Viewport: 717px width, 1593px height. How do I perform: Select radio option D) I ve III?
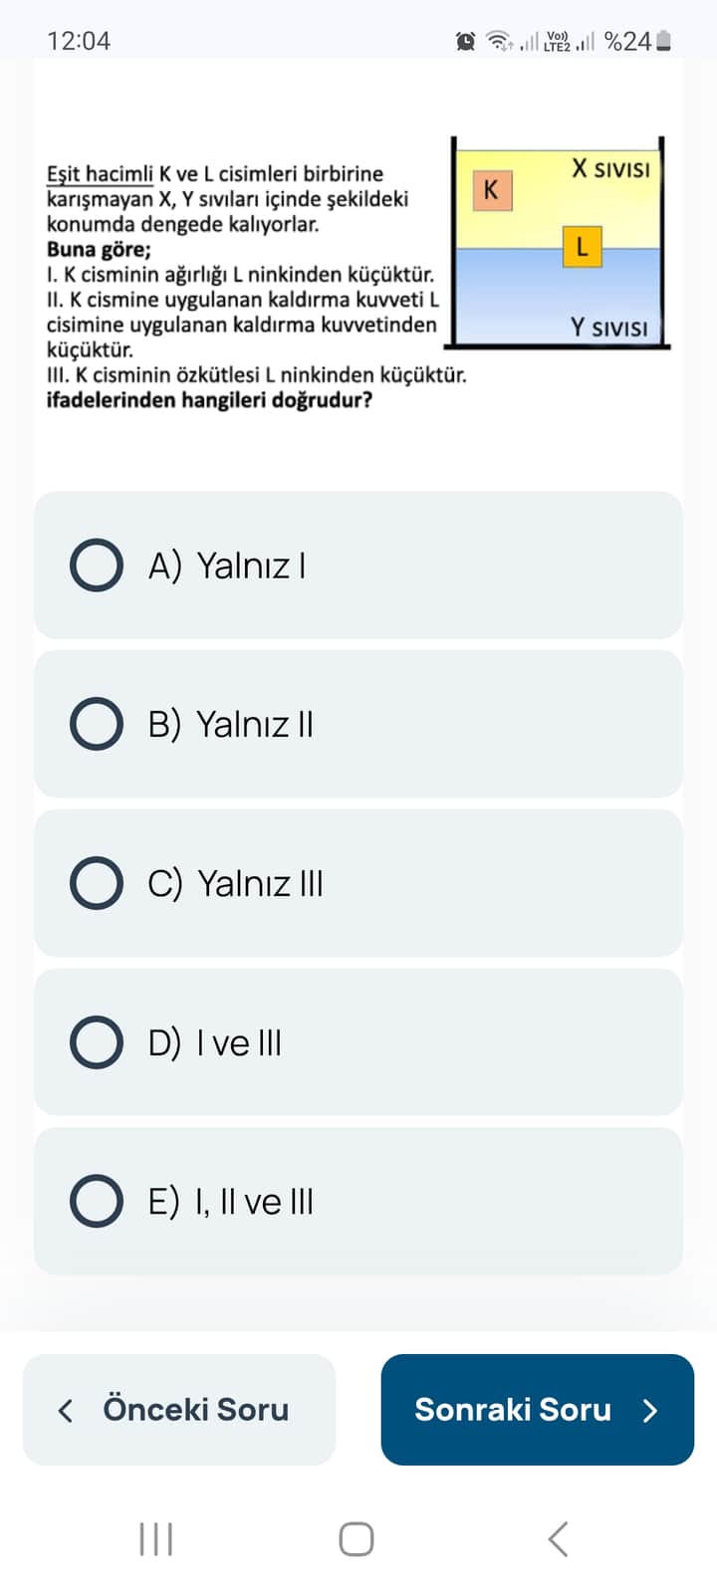point(97,1042)
